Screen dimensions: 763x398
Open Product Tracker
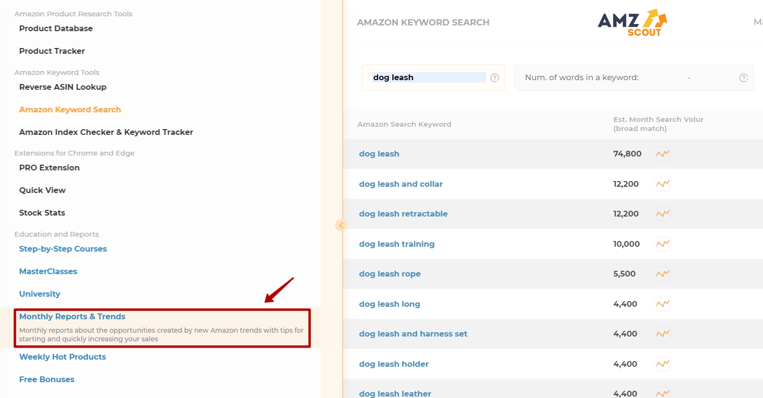point(52,51)
